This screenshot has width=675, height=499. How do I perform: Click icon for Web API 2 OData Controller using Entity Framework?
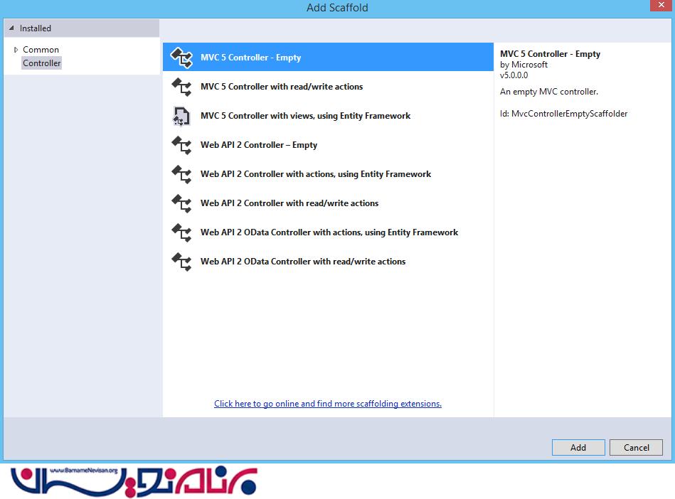[181, 232]
